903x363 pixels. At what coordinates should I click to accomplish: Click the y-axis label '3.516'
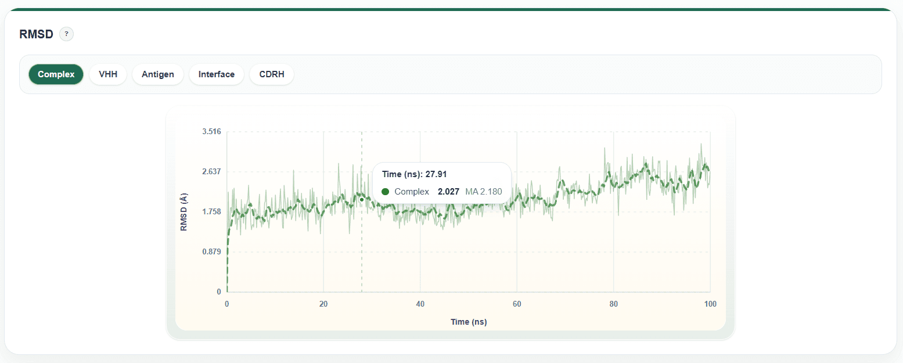[x=211, y=131]
